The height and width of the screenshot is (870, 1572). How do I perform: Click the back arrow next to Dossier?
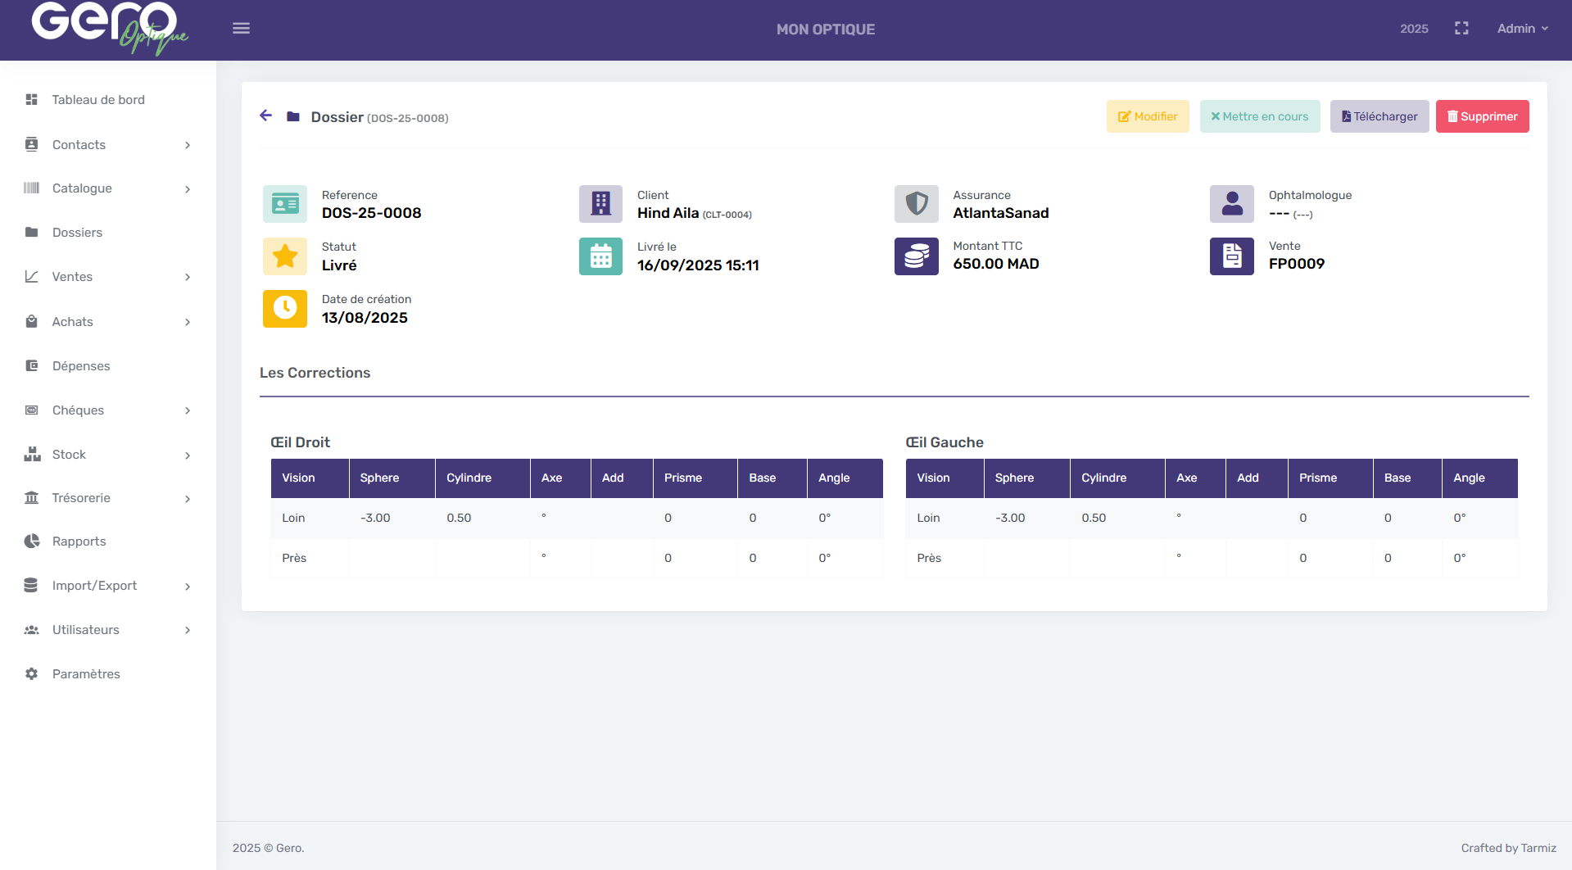(265, 116)
